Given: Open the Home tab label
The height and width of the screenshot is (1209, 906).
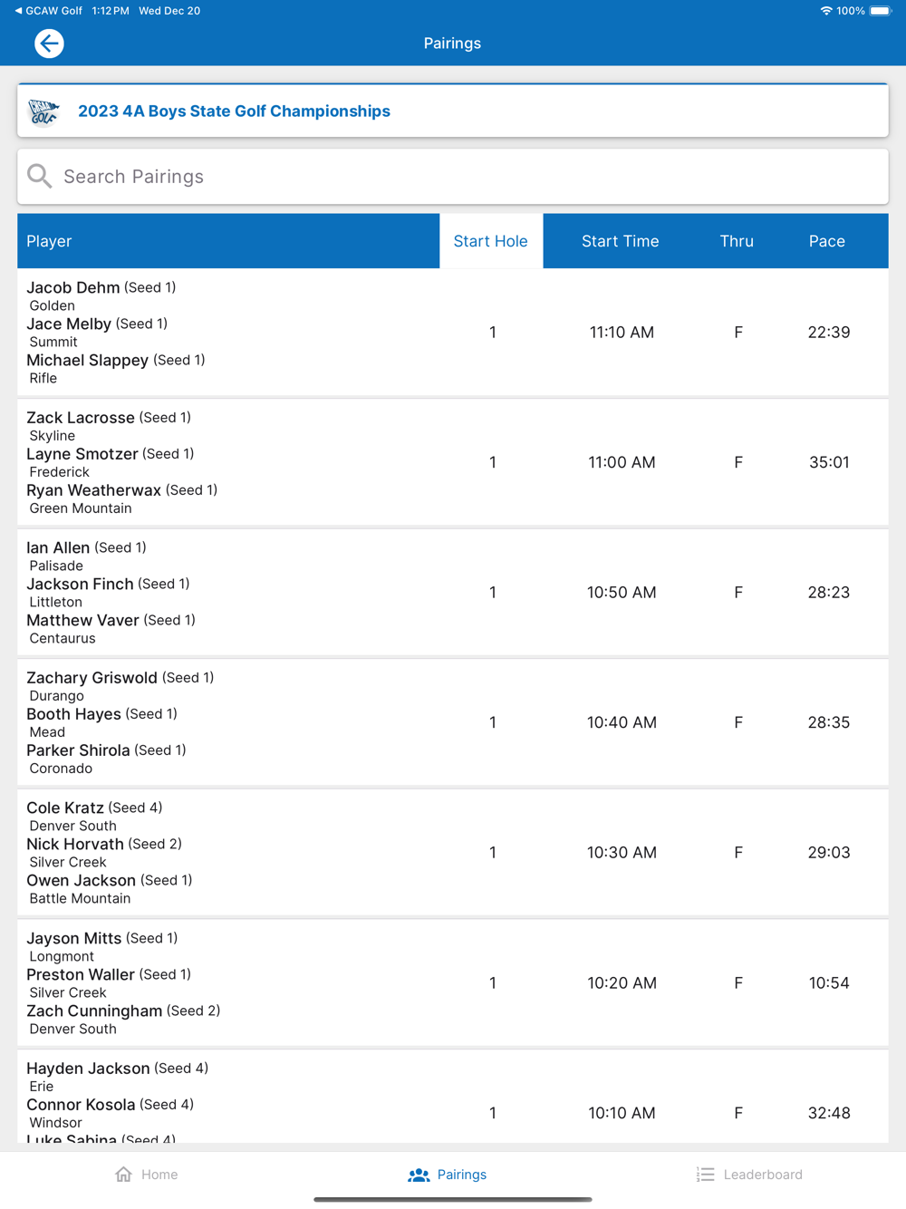Looking at the screenshot, I should click(159, 1175).
